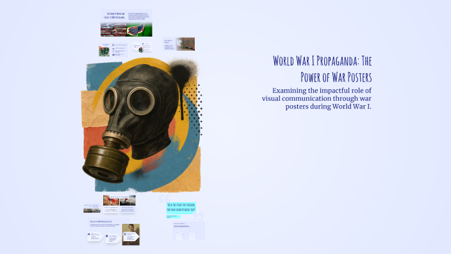Click the second arrow-shaped card in the bottom slide

[113, 239]
